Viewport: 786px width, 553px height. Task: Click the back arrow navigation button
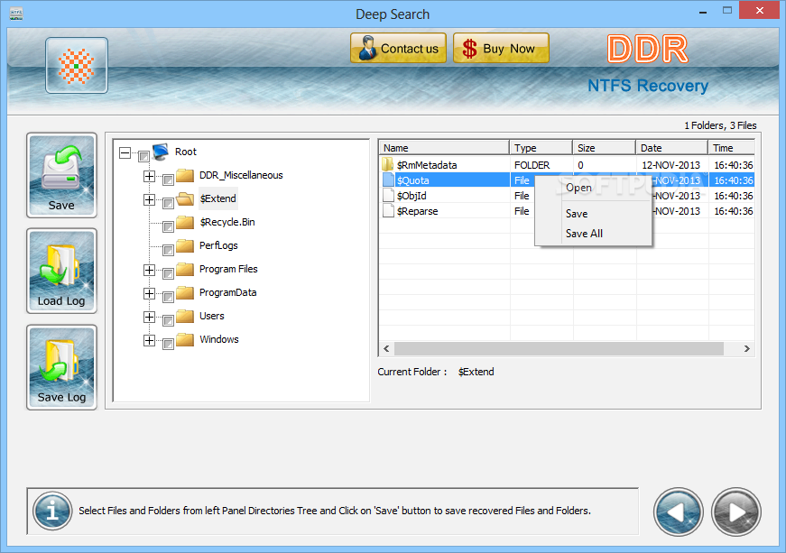(x=679, y=512)
